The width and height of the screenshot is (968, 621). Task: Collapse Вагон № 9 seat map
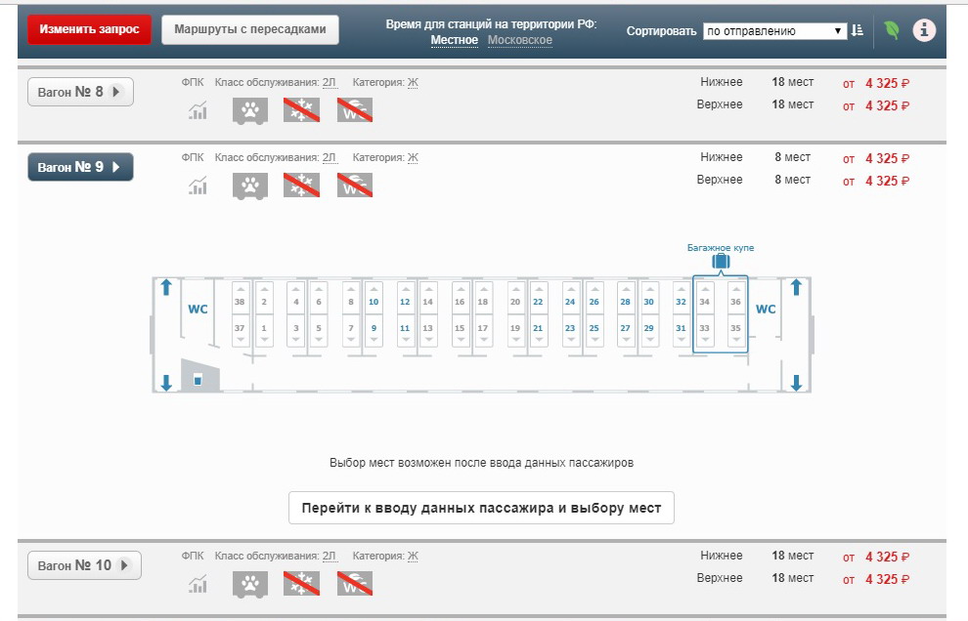(x=80, y=167)
